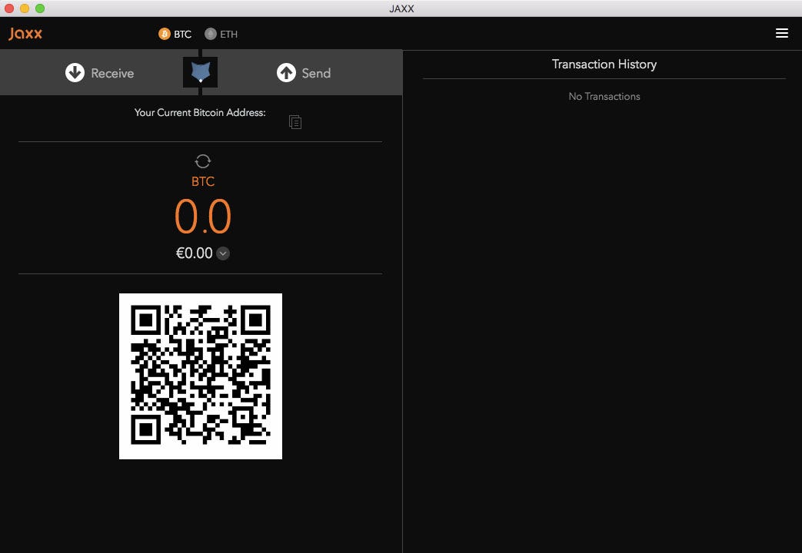Click the orange BTC currency label
Viewport: 802px width, 553px height.
(203, 181)
